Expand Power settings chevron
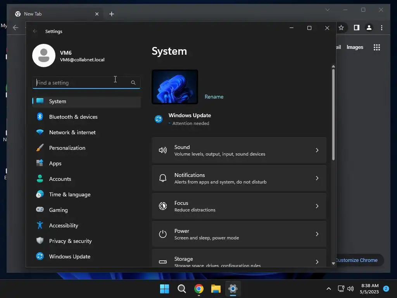The height and width of the screenshot is (298, 397). coord(317,234)
